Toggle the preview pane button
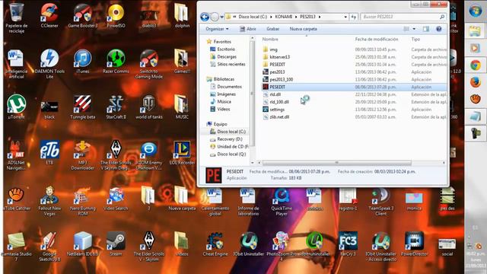This screenshot has height=274, width=487. [x=426, y=29]
